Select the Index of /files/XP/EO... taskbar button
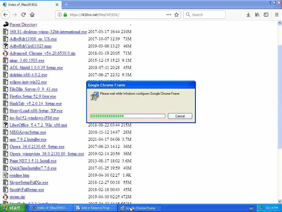The height and width of the screenshot is (212, 282). pos(51,208)
